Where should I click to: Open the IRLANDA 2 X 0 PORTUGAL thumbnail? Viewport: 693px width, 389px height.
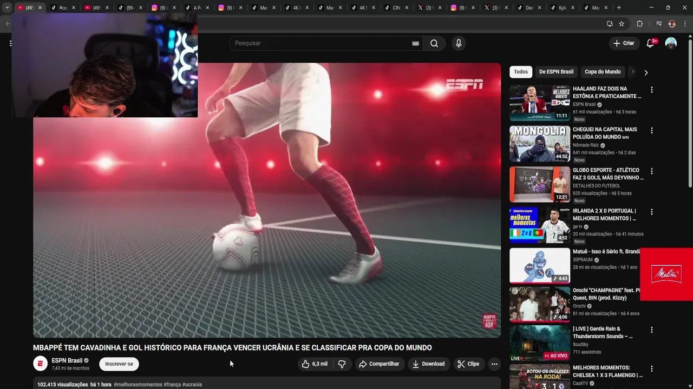pyautogui.click(x=540, y=225)
